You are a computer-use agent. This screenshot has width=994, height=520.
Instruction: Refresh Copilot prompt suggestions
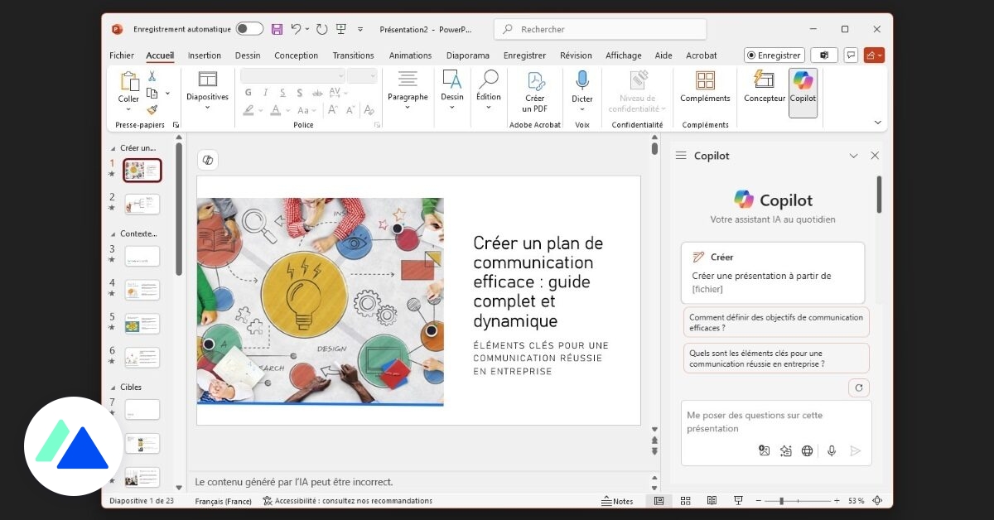[859, 388]
